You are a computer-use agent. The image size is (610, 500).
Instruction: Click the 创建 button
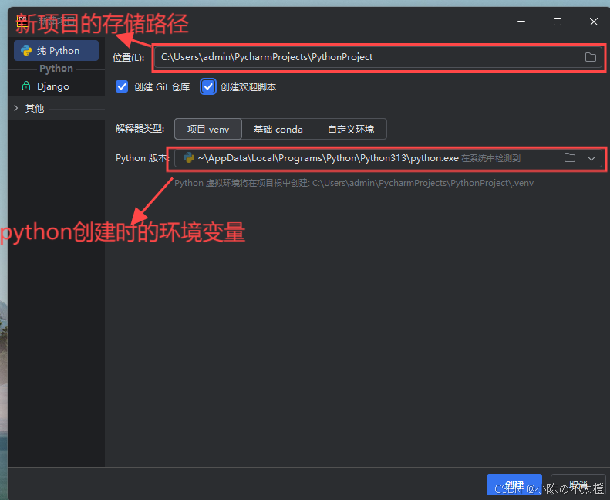pos(514,485)
